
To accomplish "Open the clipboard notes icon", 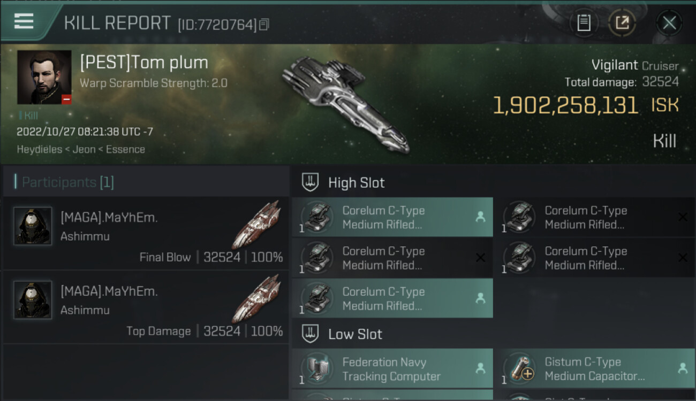I will (x=584, y=23).
